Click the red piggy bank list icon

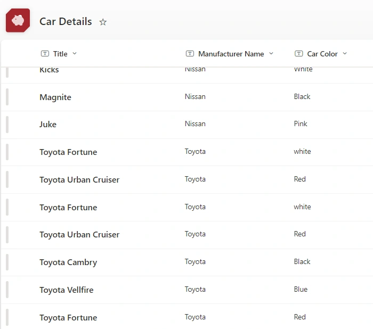click(18, 20)
